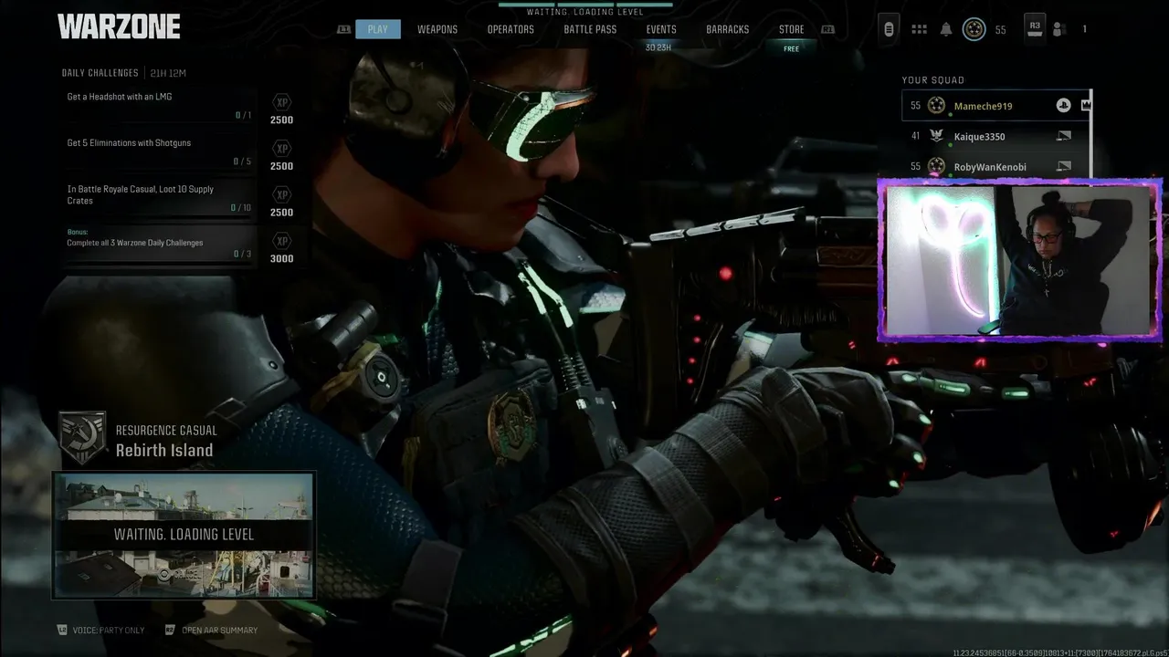
Task: Click the YOUR SQUAD heading
Action: [932, 80]
